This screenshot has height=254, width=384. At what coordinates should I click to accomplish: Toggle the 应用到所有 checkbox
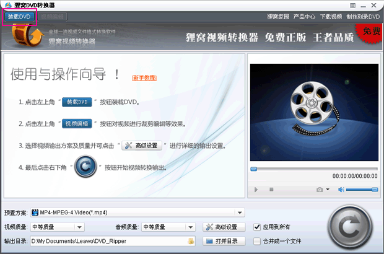pyautogui.click(x=257, y=227)
